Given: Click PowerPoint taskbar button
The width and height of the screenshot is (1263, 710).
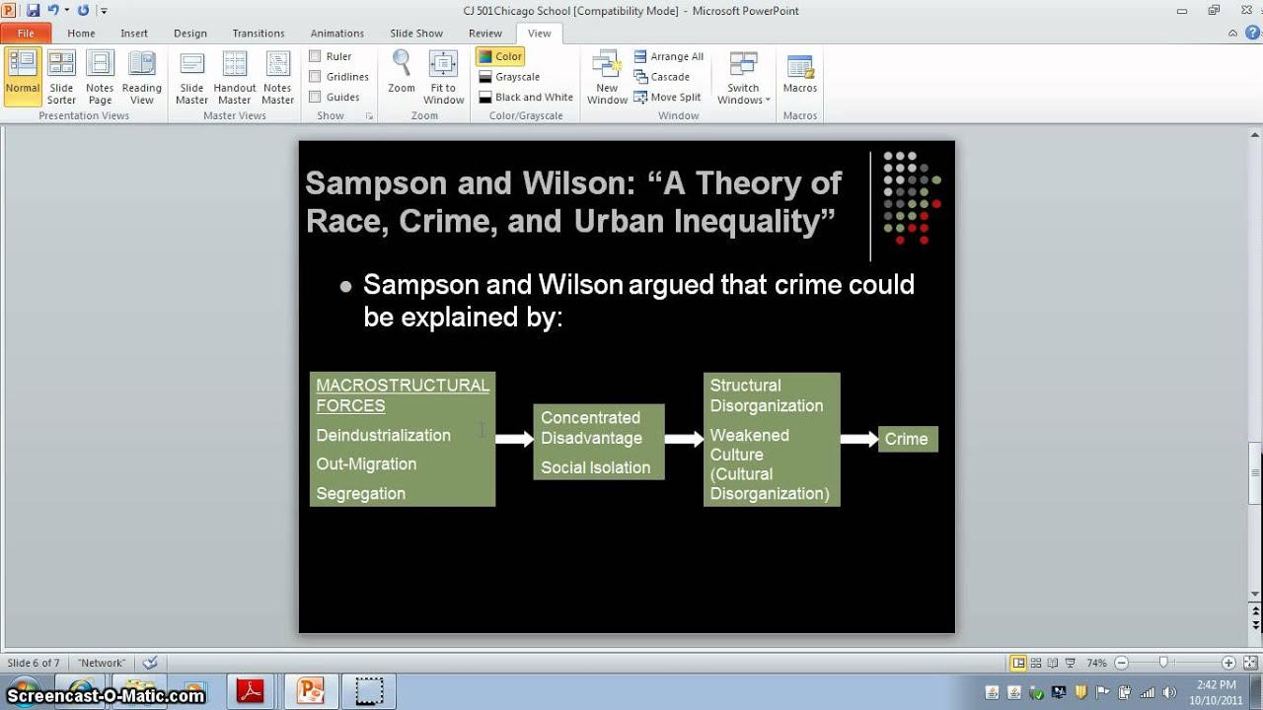Looking at the screenshot, I should [311, 691].
